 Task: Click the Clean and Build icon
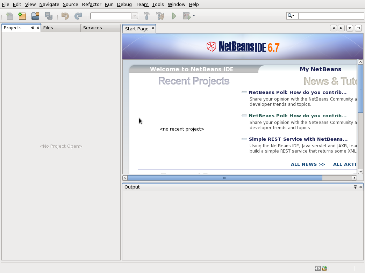(x=160, y=16)
